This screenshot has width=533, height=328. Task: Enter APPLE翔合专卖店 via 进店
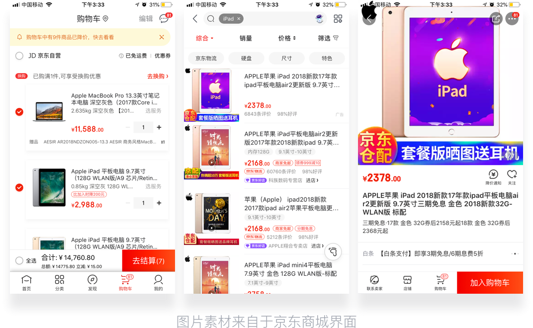318,246
